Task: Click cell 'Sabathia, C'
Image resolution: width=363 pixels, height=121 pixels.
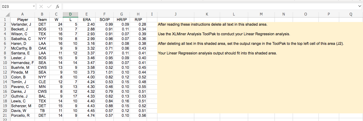Action: (x=22, y=39)
